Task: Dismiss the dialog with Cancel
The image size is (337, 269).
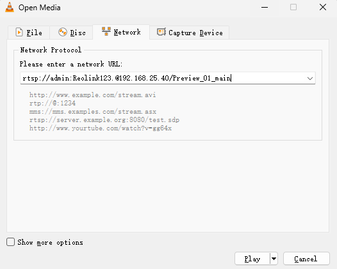Action: pos(306,259)
